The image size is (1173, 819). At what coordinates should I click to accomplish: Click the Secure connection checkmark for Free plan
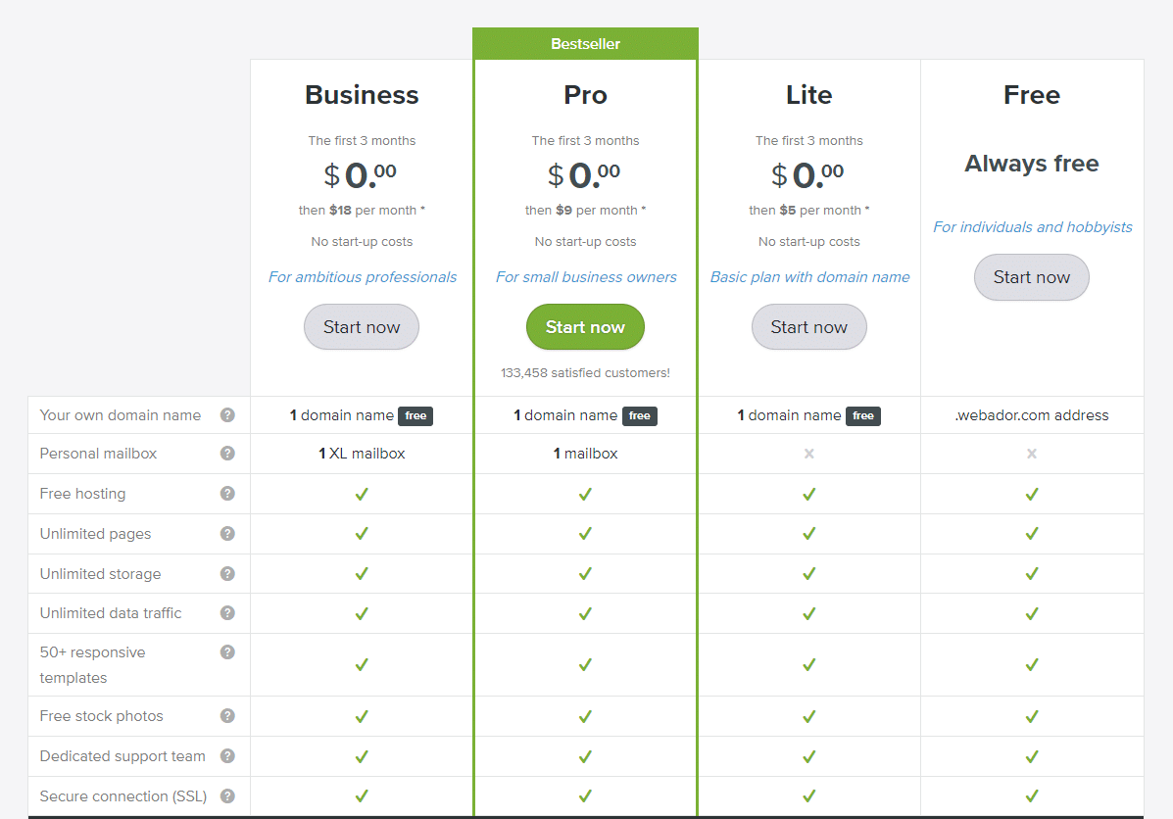tap(1032, 796)
